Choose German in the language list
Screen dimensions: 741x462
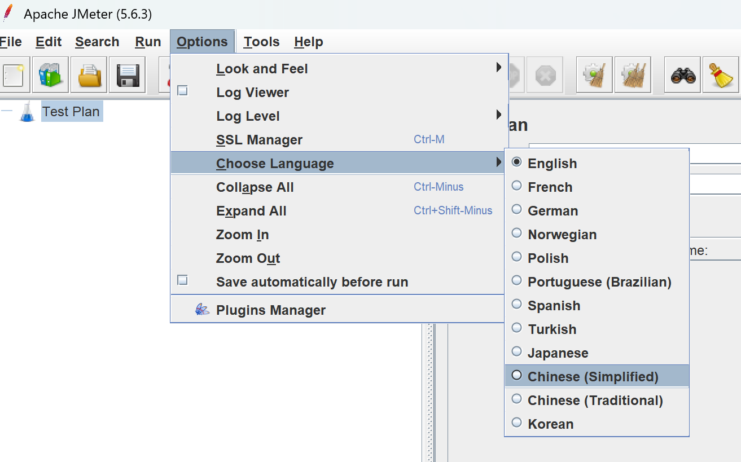[x=597, y=211]
